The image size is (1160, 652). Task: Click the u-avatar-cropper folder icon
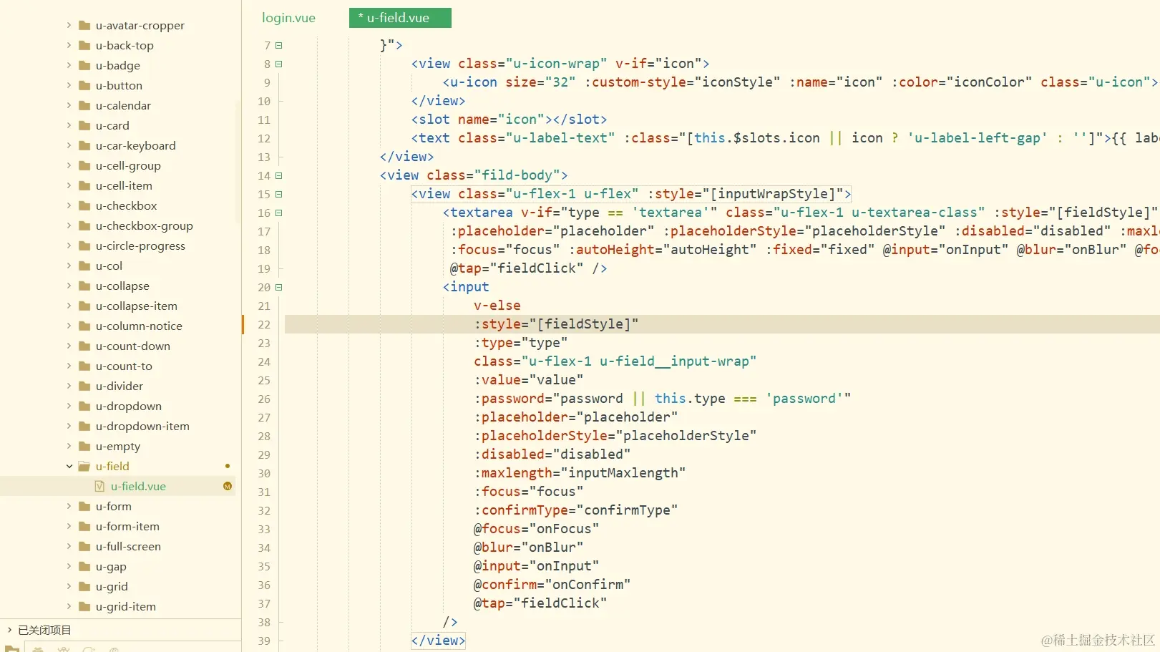(x=84, y=26)
